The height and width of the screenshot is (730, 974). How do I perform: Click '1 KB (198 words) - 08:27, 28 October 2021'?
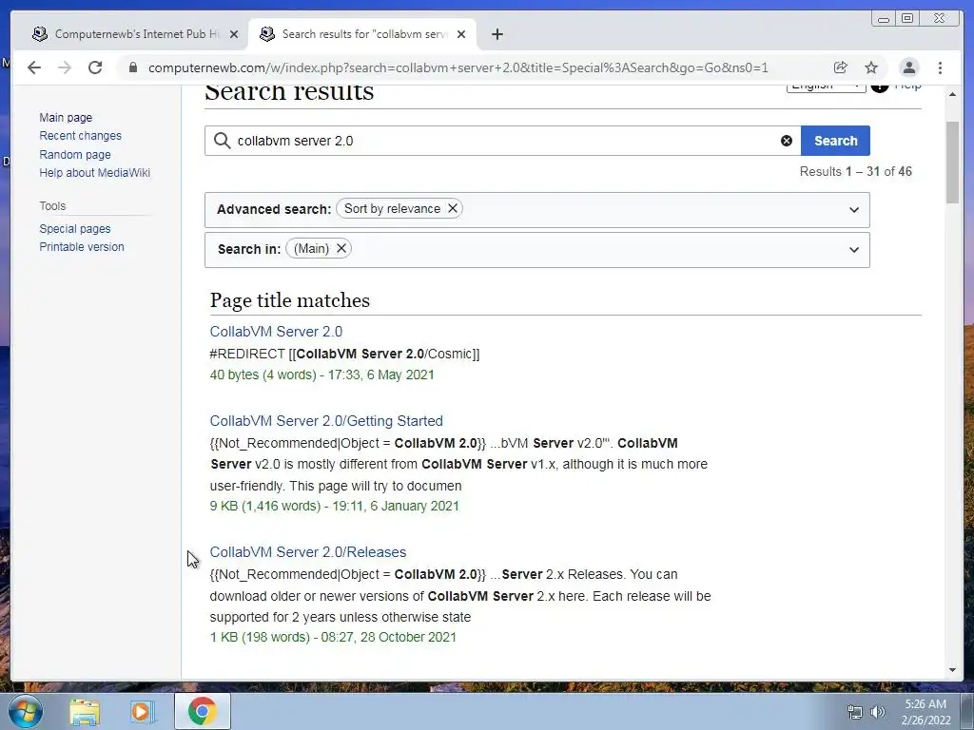click(x=333, y=637)
